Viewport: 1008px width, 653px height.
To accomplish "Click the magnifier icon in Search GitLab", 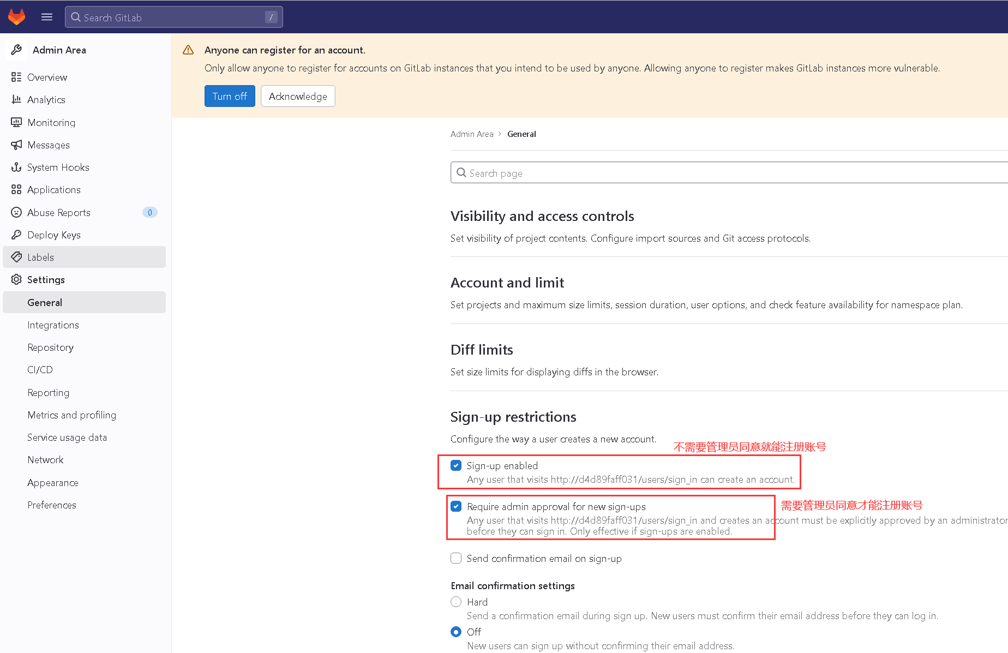I will coord(76,17).
